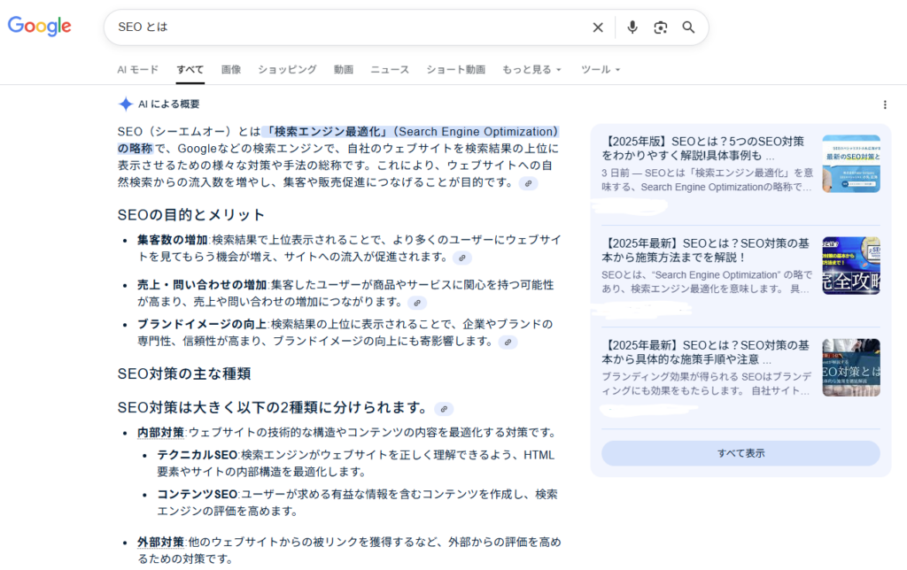
Task: Open the 基本から具体的な施策手順や注意 result
Action: (705, 352)
